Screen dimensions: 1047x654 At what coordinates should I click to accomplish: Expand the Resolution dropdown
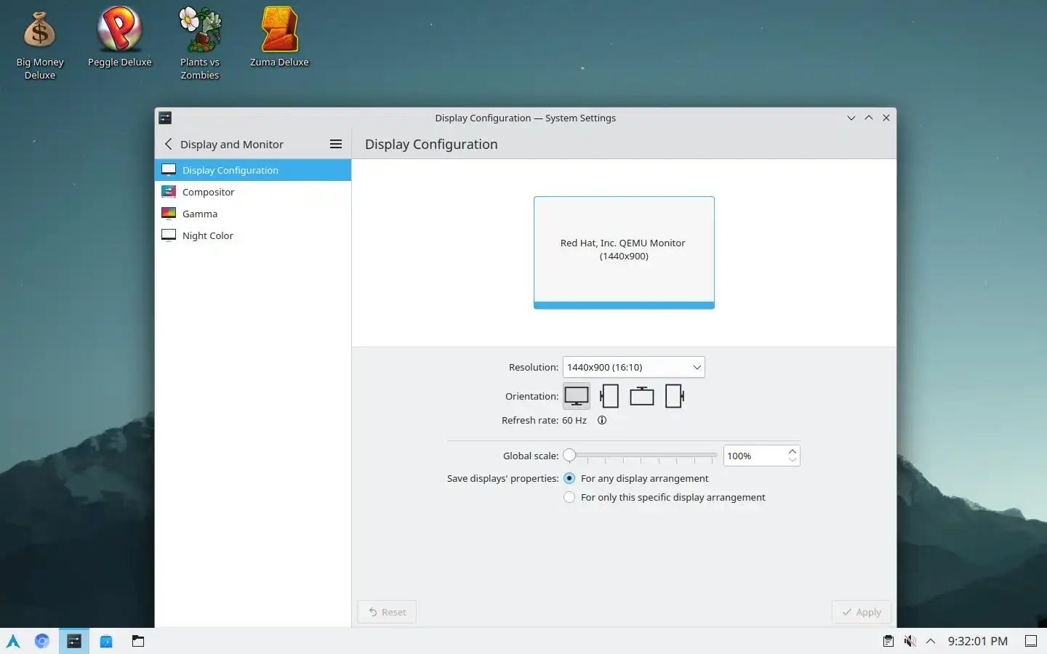point(633,367)
